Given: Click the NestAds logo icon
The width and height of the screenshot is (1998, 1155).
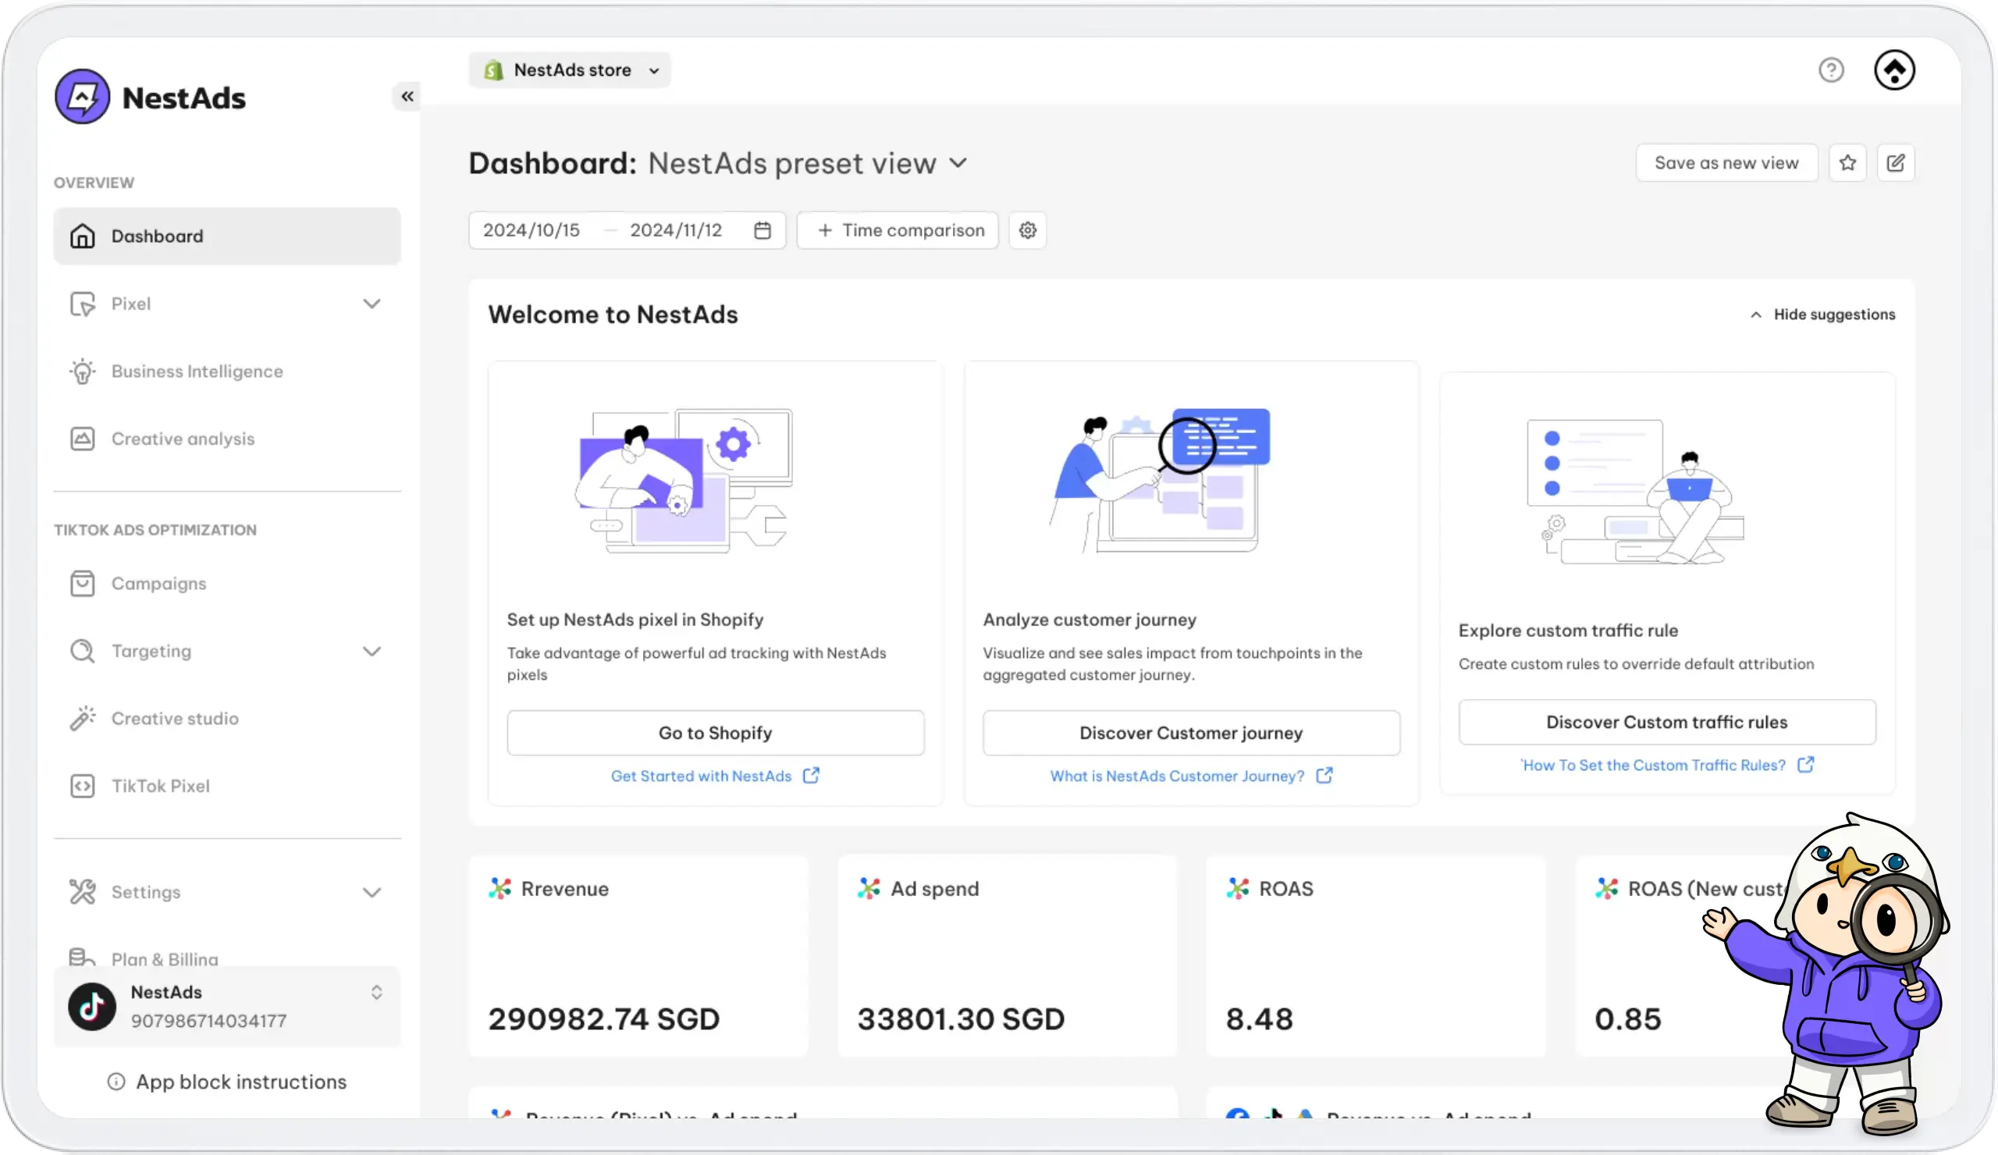Looking at the screenshot, I should 82,97.
